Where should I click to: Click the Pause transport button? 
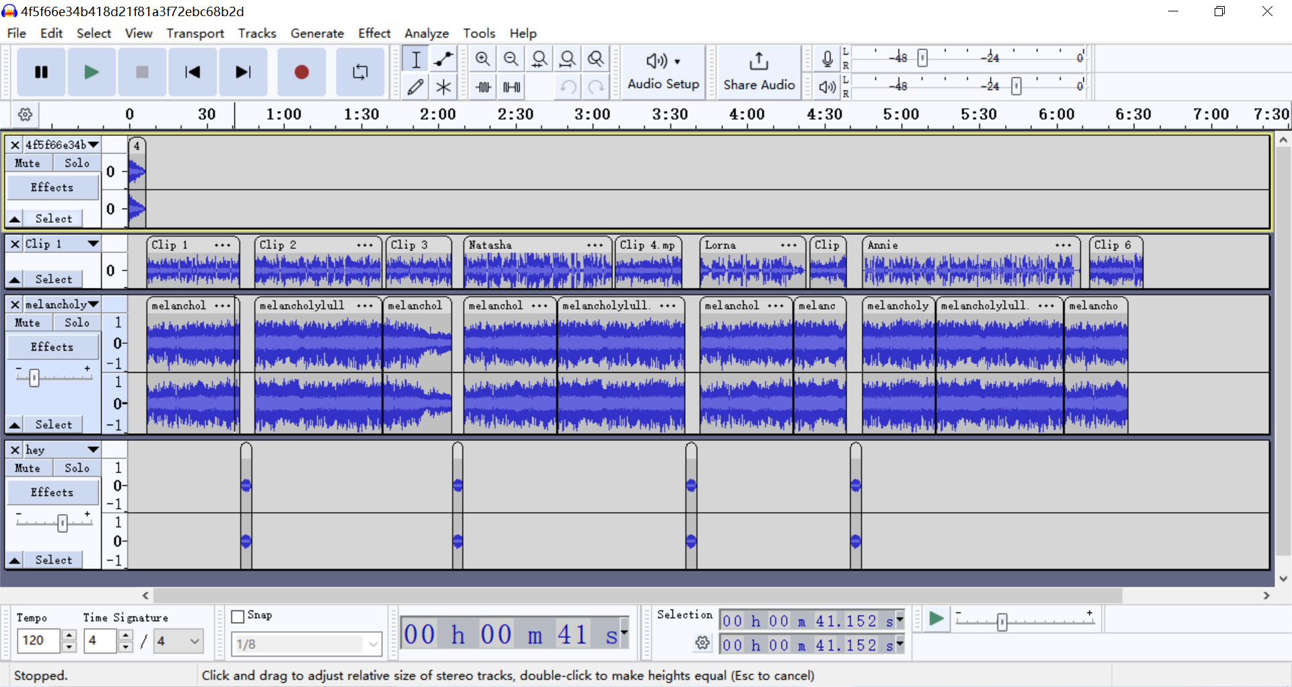(41, 72)
